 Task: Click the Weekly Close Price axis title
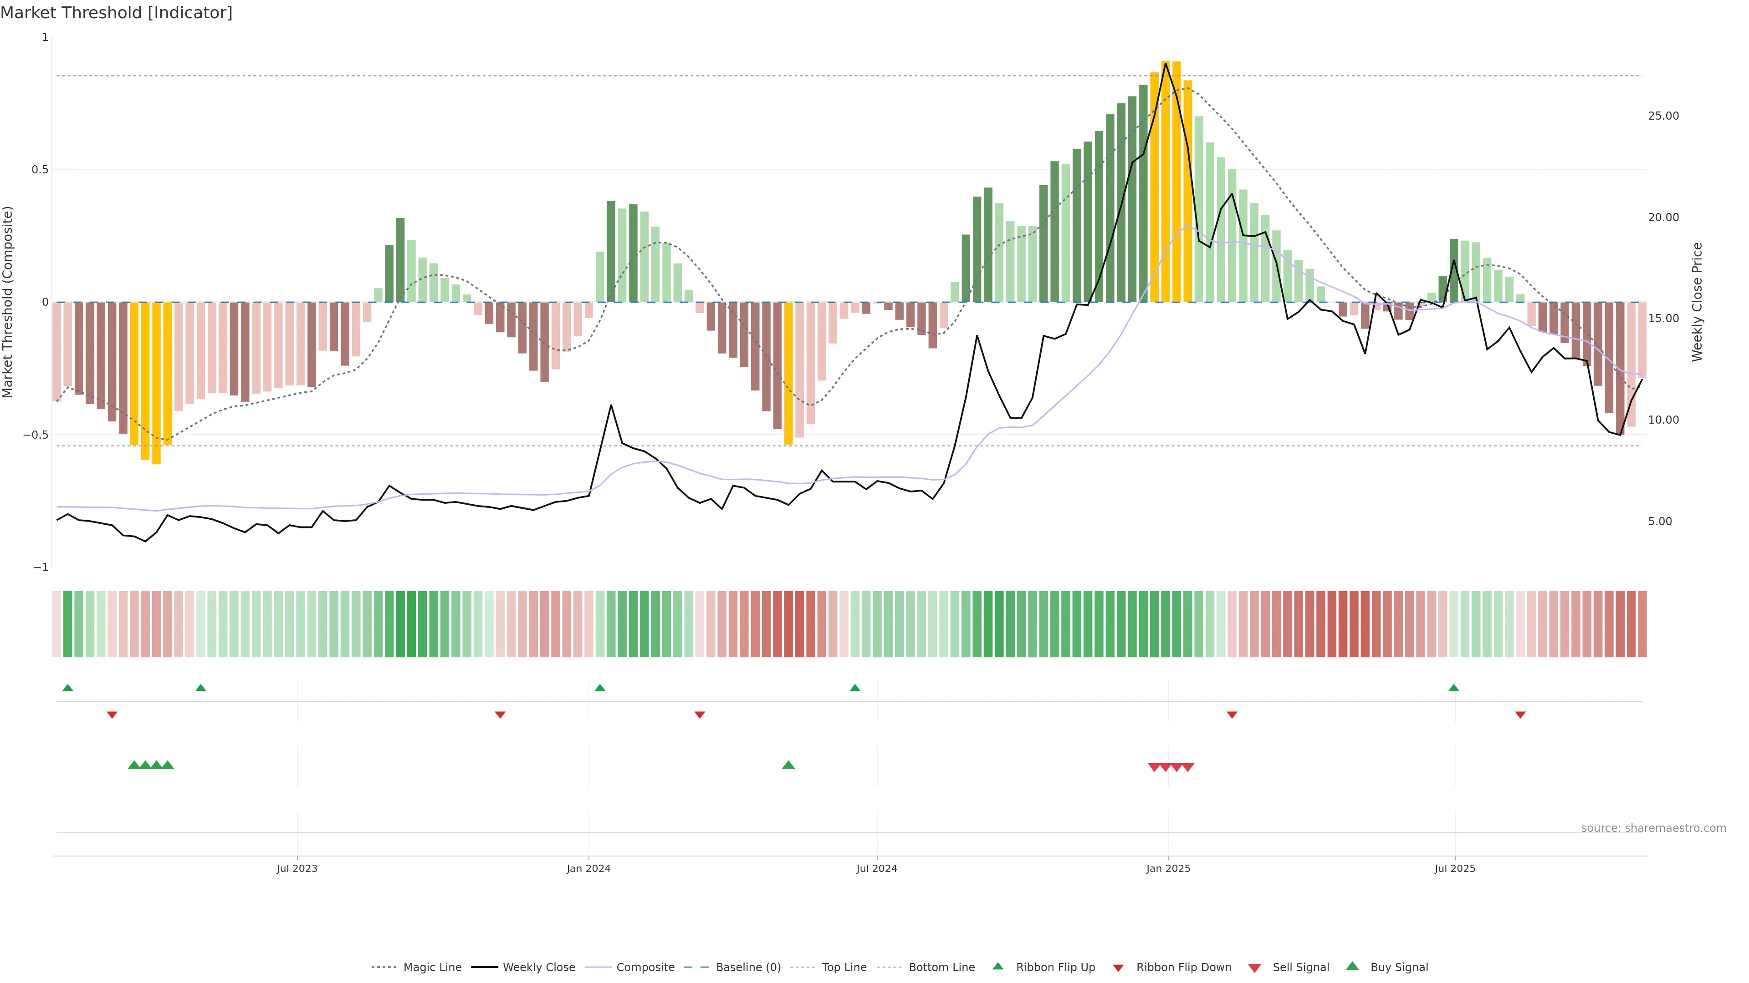coord(1697,302)
